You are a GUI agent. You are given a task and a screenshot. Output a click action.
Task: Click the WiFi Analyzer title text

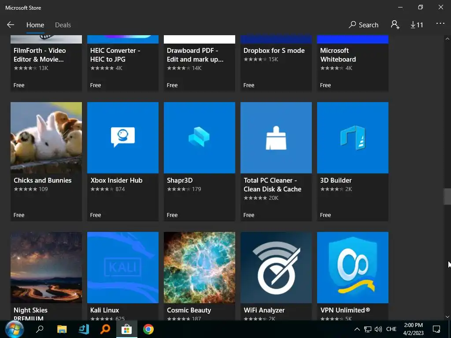pyautogui.click(x=264, y=310)
